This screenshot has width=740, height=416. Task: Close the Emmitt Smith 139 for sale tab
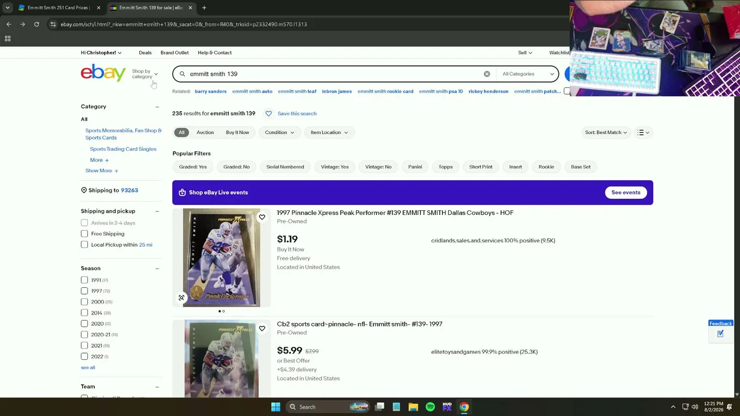point(190,8)
